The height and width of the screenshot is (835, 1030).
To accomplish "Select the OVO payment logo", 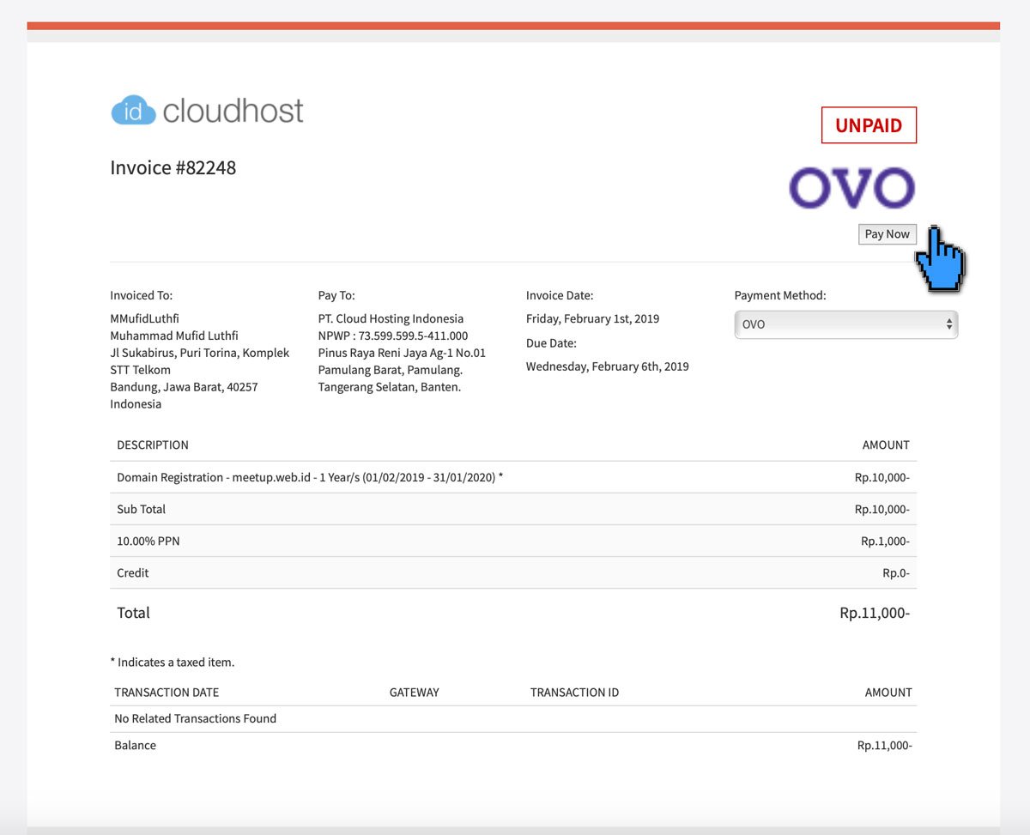I will [x=851, y=185].
